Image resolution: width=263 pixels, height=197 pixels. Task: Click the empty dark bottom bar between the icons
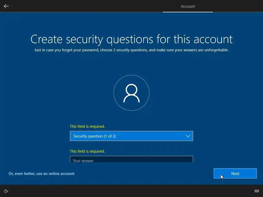tap(131, 191)
